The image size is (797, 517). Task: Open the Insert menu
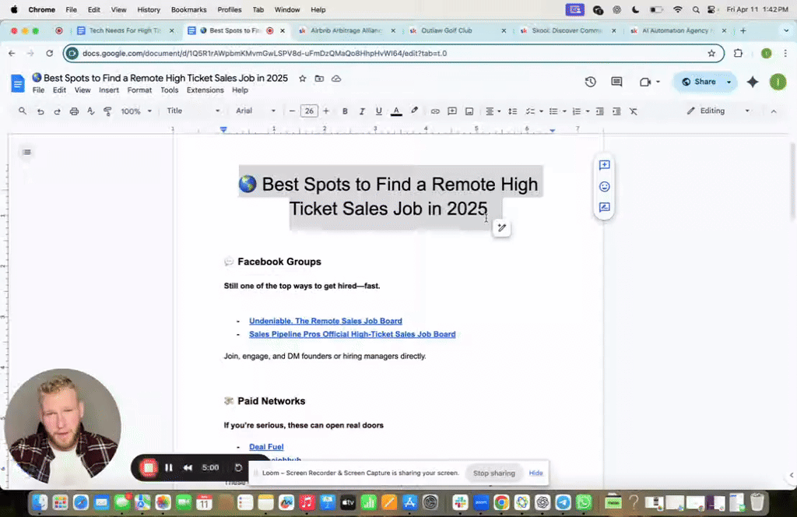109,90
